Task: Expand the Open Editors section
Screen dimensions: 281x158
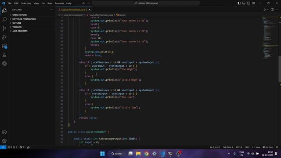Action: pos(32,15)
